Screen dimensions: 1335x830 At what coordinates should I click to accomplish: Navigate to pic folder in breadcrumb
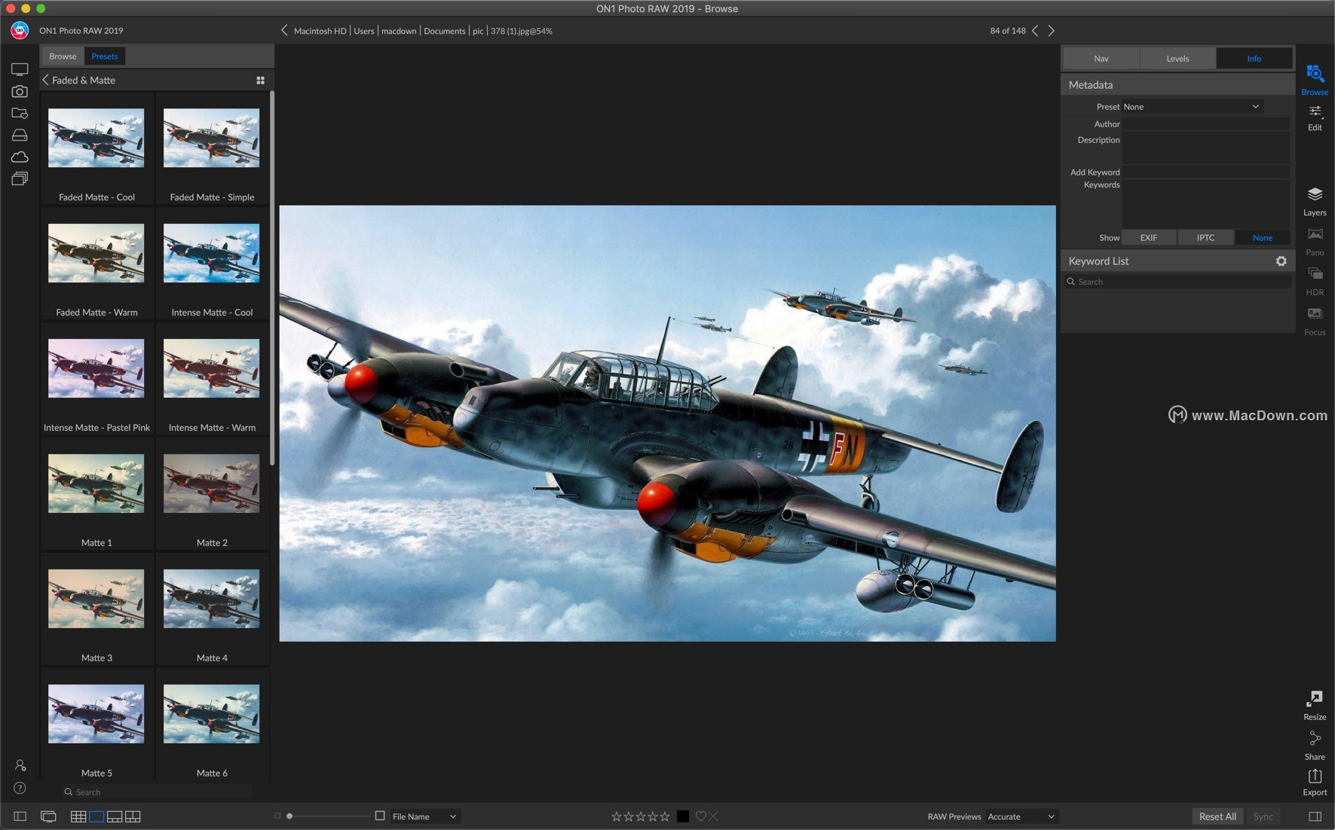click(478, 31)
